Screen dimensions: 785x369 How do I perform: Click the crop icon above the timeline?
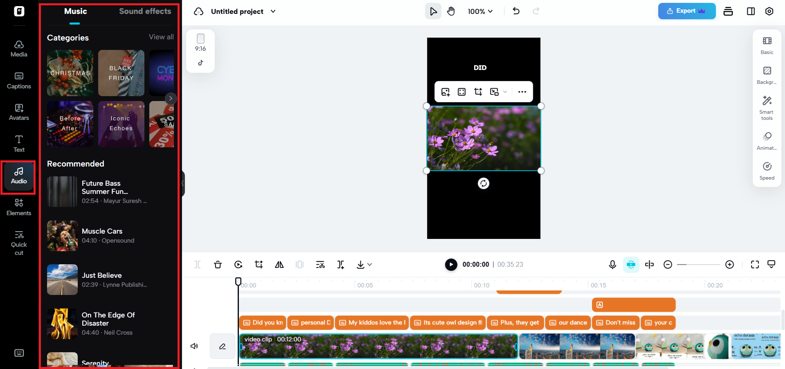click(x=259, y=264)
